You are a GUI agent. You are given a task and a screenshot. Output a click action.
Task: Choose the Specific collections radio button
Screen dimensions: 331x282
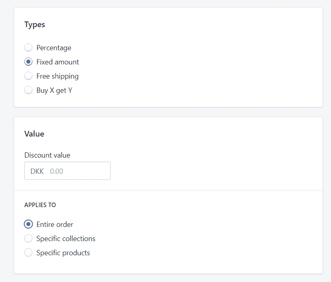[28, 238]
